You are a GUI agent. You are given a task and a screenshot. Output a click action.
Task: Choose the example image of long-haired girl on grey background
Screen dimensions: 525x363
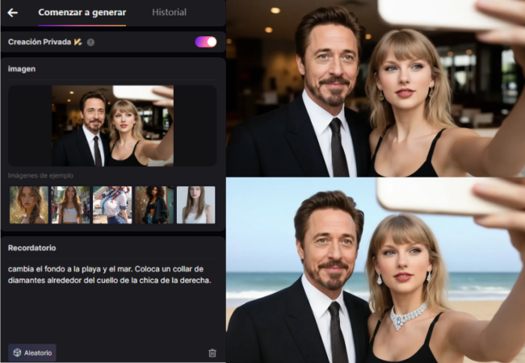(196, 205)
